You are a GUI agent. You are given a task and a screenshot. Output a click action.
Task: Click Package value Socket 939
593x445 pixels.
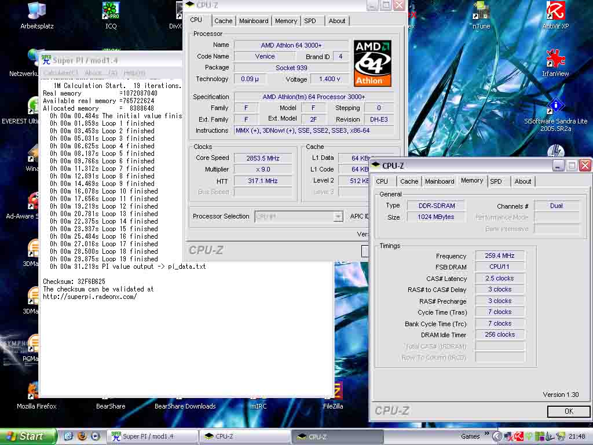(291, 68)
